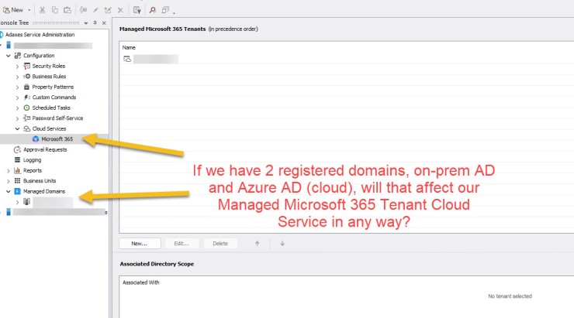Click the Delete tenant button
The height and width of the screenshot is (318, 574).
(220, 244)
